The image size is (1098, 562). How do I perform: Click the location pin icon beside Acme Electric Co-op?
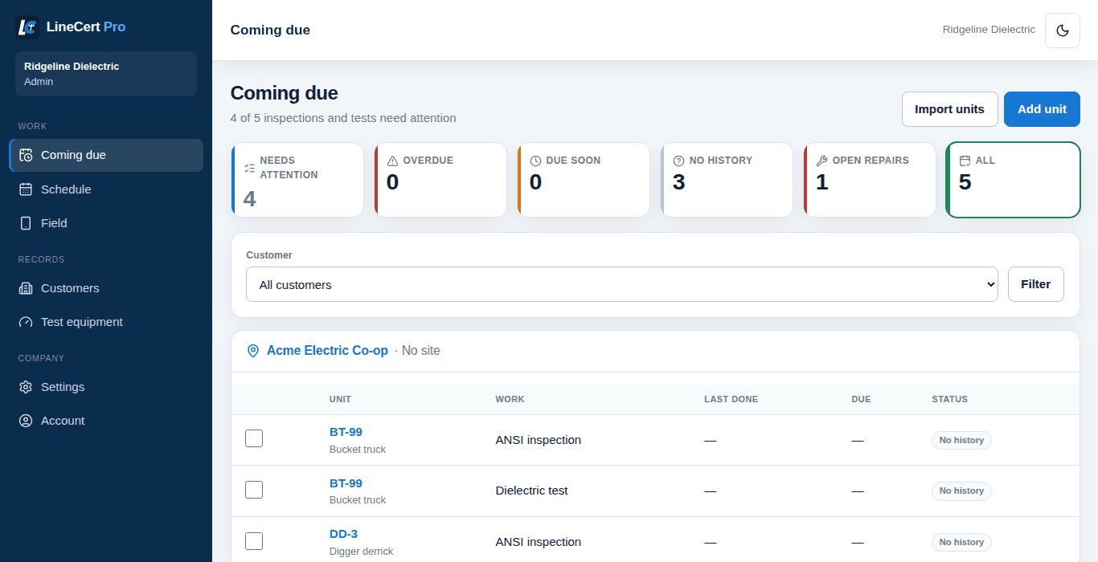(x=253, y=351)
